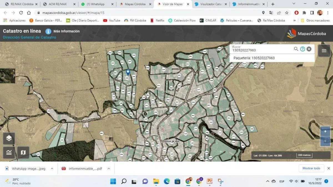Switch to Mapas Córdoba tab
Viewport: 333px width, 187px height.
tap(135, 4)
